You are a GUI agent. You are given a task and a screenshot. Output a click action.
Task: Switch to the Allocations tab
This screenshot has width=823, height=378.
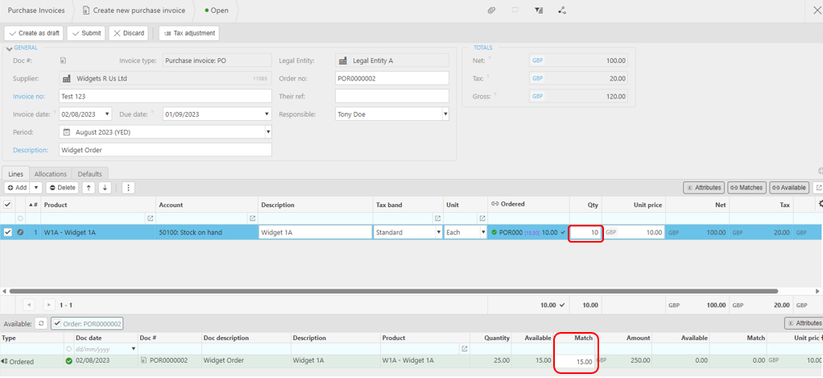tap(51, 173)
